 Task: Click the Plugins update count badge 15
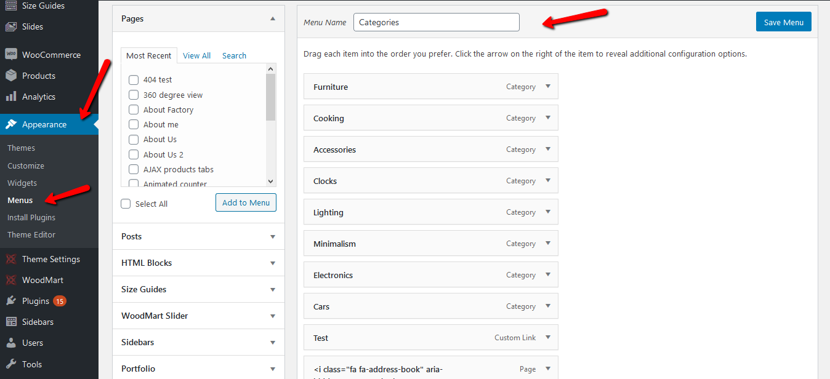tap(60, 301)
